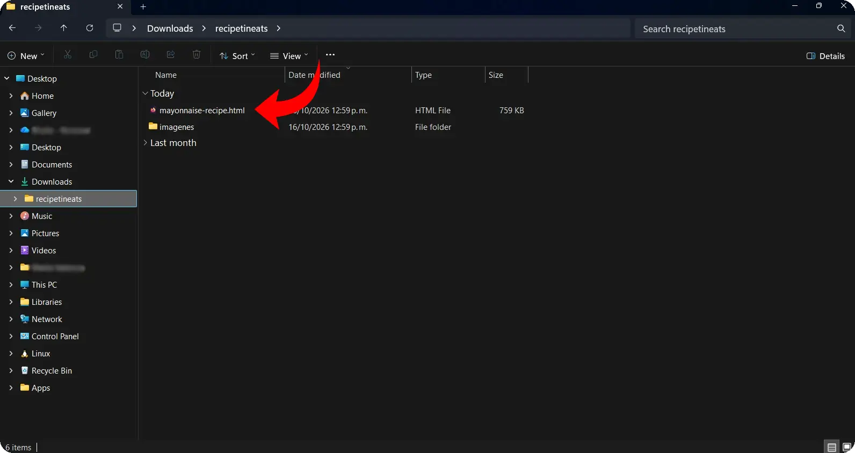The image size is (855, 453).
Task: Expand chevron after recipetineats in address bar
Action: (x=278, y=28)
